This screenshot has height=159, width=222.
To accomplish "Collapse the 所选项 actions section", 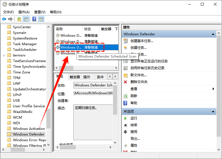I will 213,112.
